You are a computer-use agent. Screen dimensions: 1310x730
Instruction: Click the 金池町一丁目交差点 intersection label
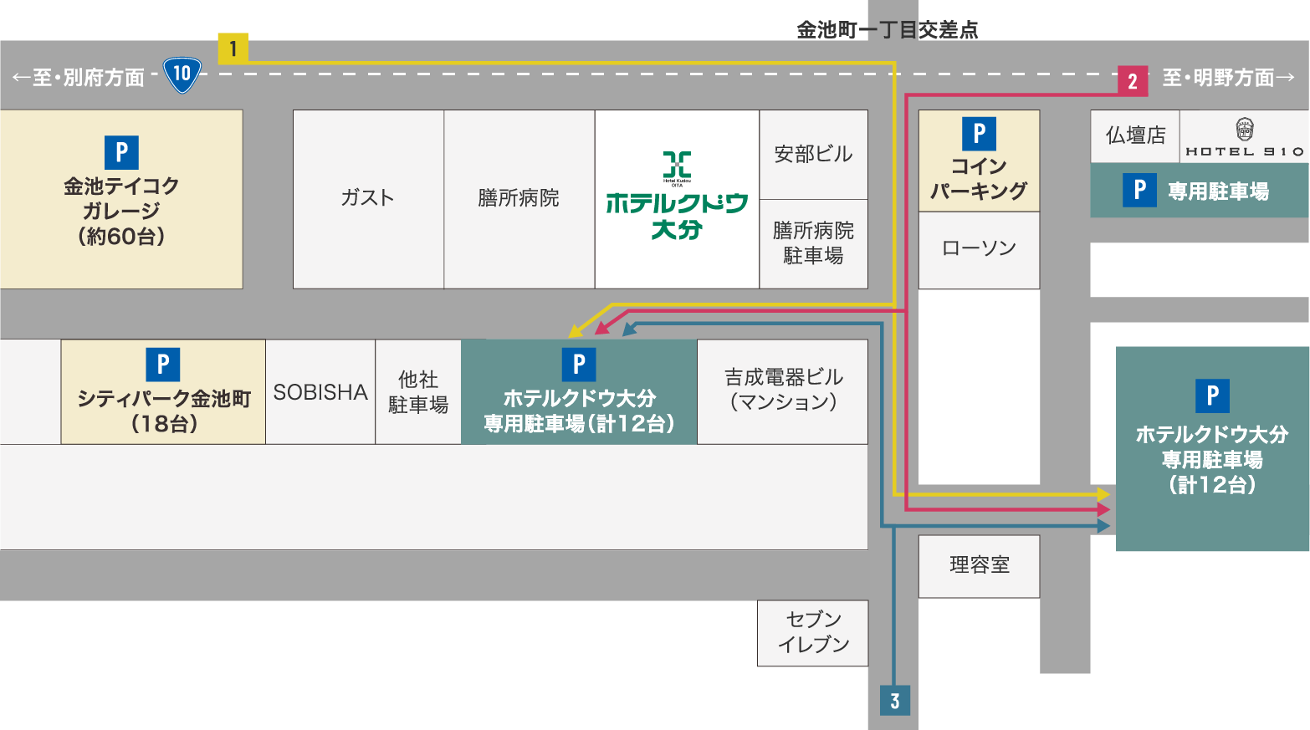[887, 30]
